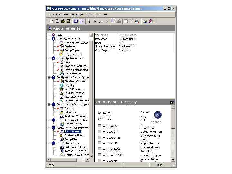This screenshot has height=174, width=232.
Task: Check the Windows ME checkbox
Action: [x=100, y=143]
